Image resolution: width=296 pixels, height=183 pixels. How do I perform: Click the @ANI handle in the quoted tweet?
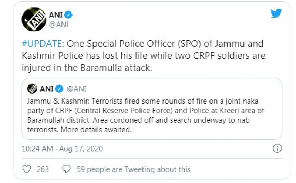(76, 89)
